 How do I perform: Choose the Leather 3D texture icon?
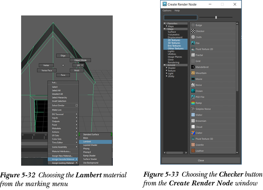pyautogui.click(x=193, y=151)
